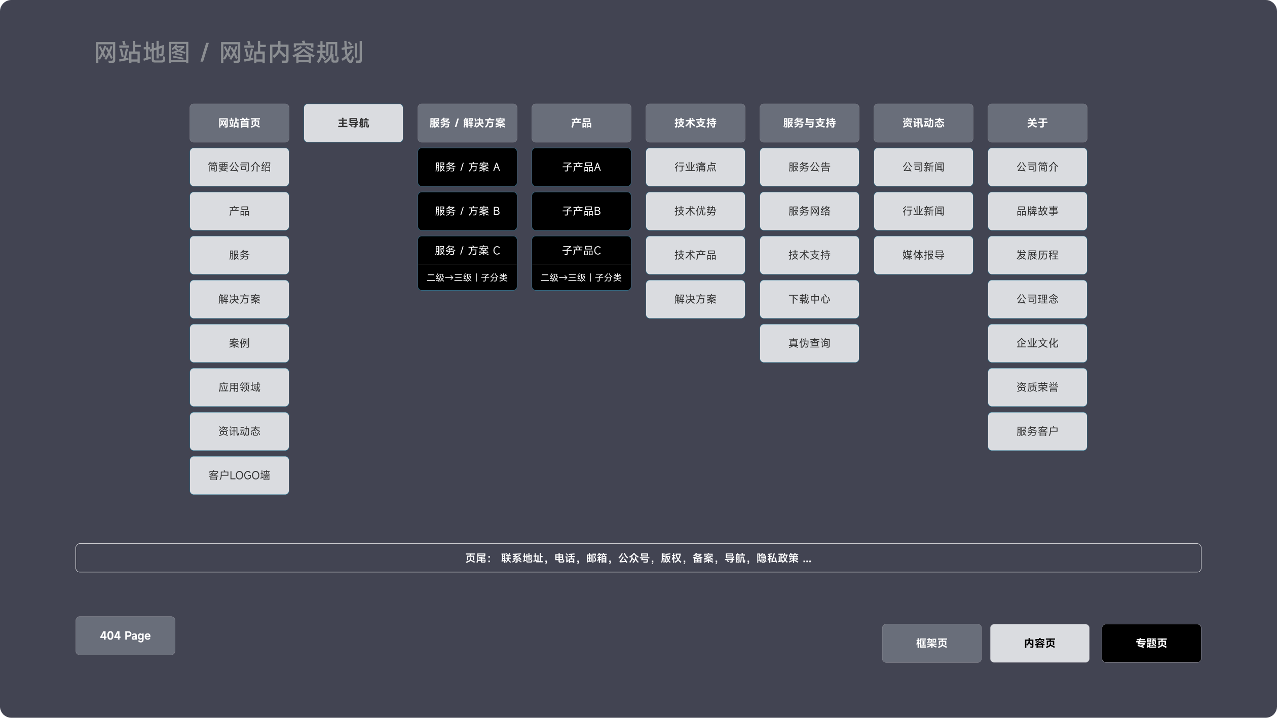Open the 服务 / 解决方案 section header
Screen dimensions: 1277x718
pyautogui.click(x=467, y=123)
